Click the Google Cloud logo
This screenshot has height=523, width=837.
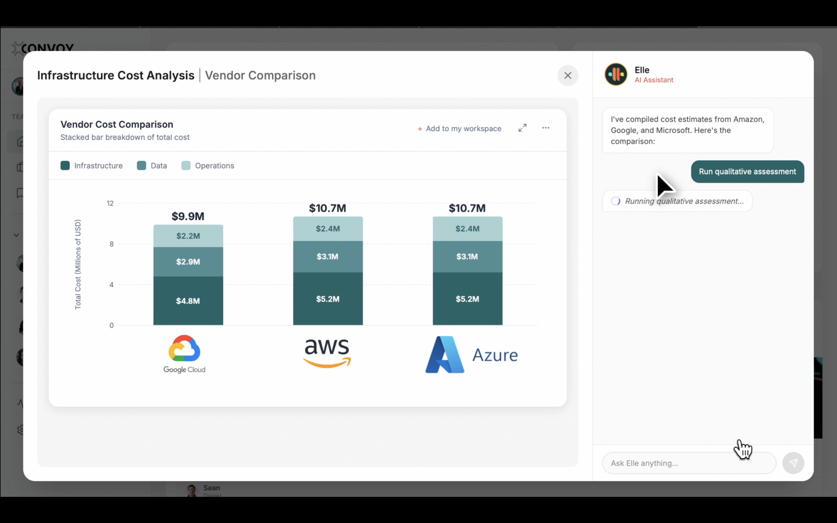184,354
